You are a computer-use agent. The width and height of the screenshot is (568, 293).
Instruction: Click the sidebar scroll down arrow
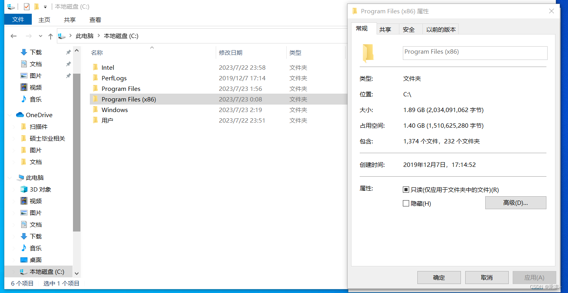click(x=76, y=273)
